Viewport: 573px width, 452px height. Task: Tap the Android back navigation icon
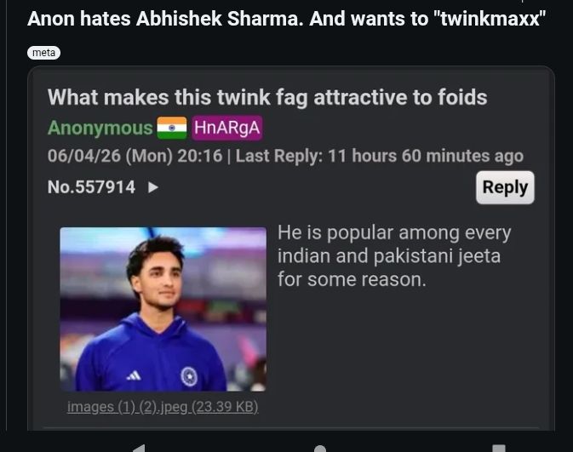140,448
